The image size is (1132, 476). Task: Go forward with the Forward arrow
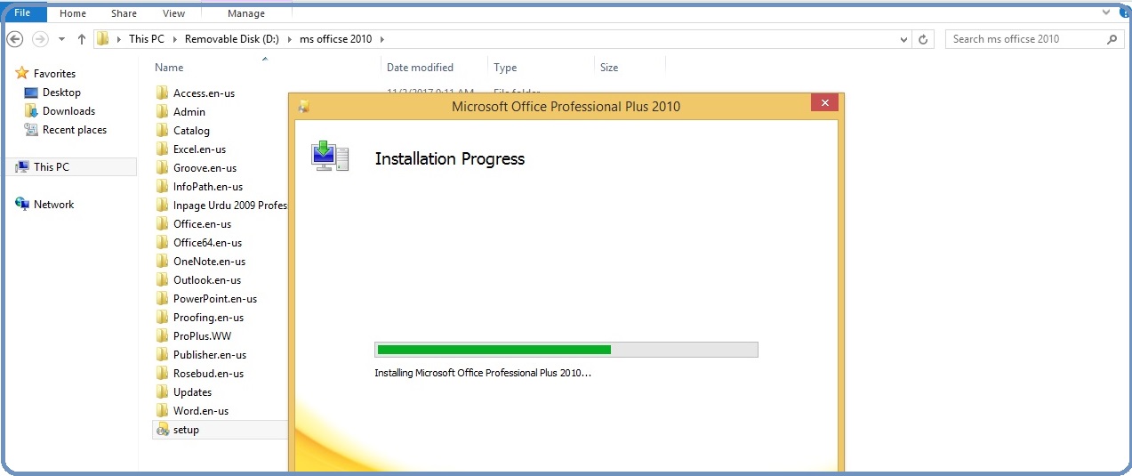[x=40, y=39]
